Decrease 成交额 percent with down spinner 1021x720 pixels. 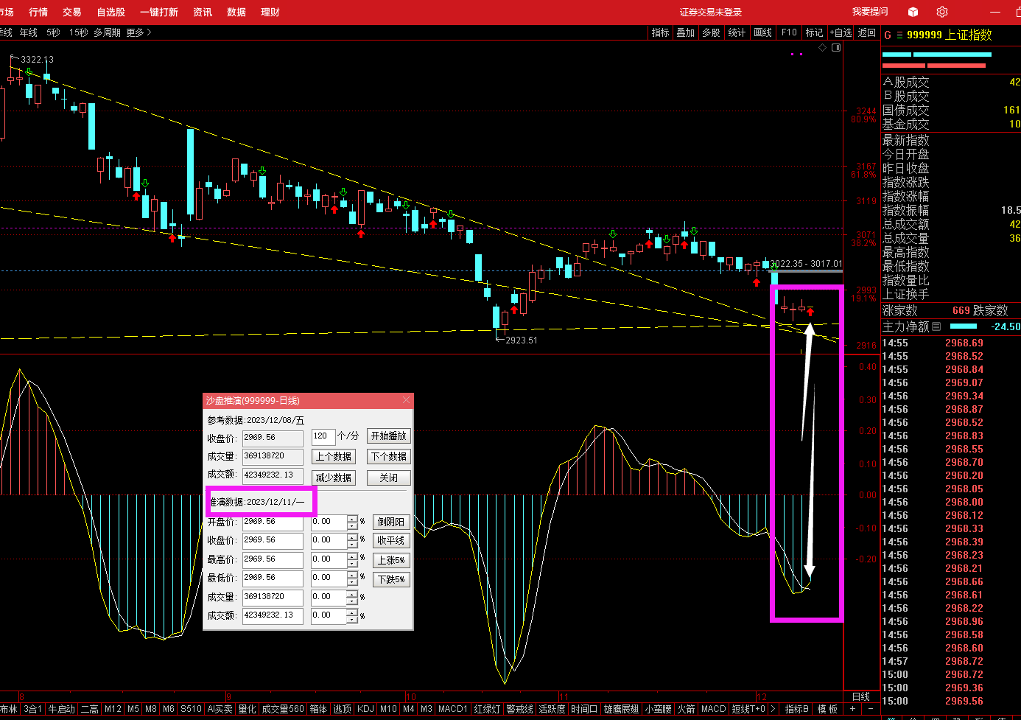pos(352,619)
